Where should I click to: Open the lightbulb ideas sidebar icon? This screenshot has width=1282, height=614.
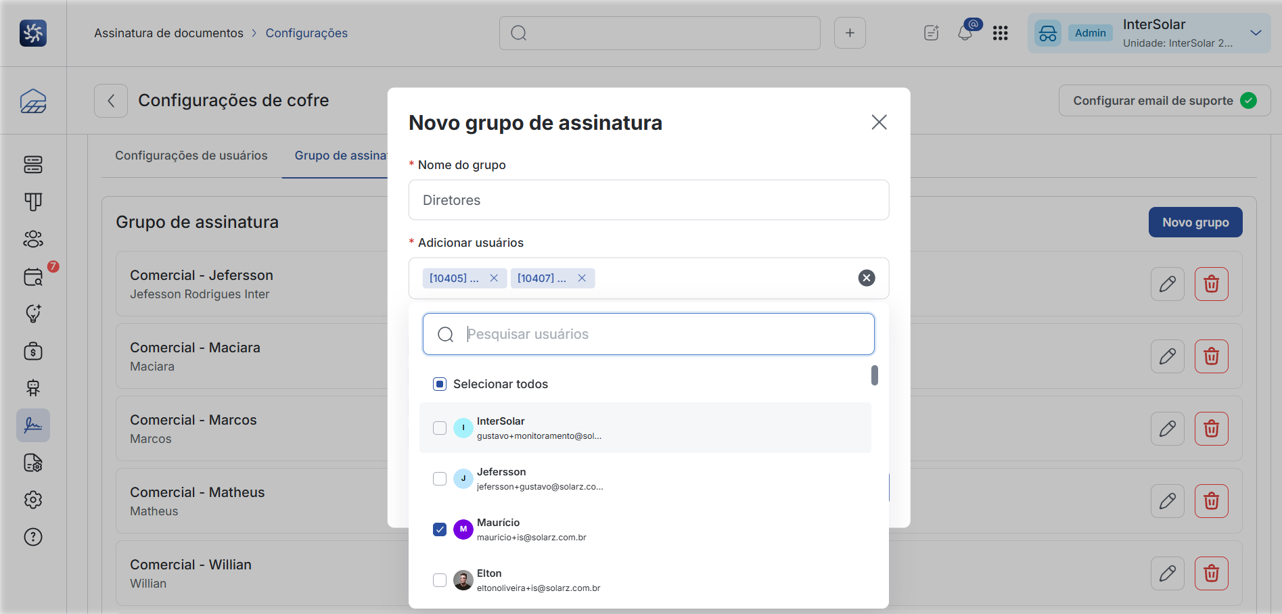pos(33,314)
